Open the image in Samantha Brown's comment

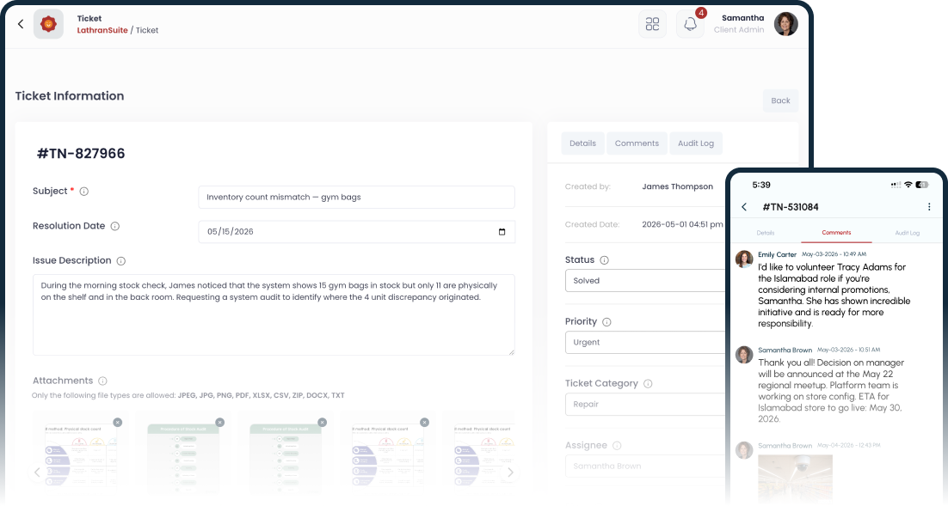pos(795,477)
